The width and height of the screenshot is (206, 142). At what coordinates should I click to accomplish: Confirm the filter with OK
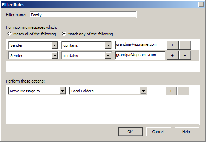click(x=130, y=132)
